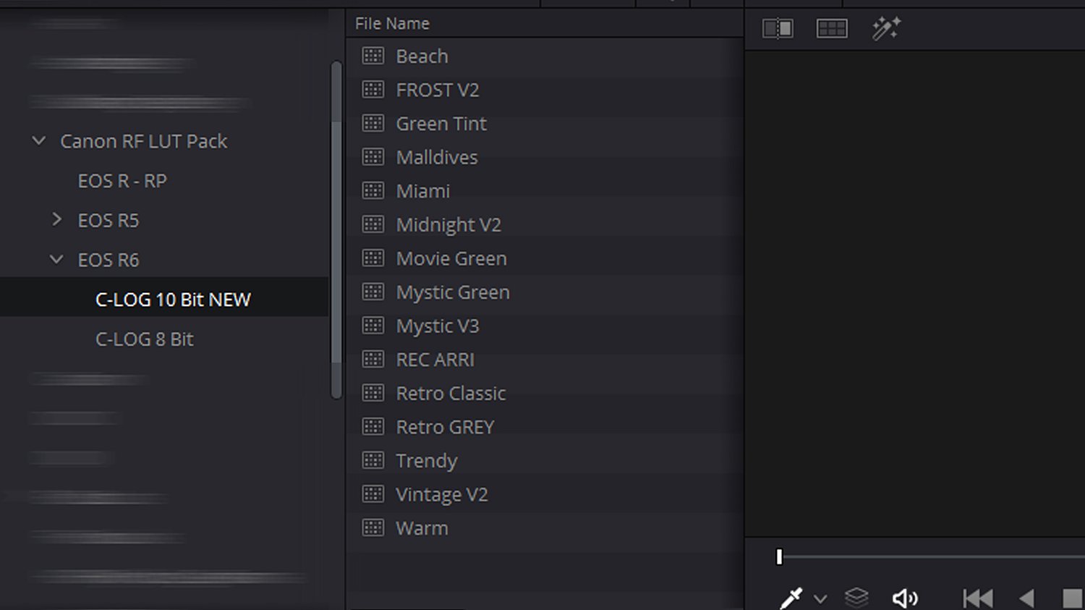Open the EOS R - RP folder

pos(122,181)
